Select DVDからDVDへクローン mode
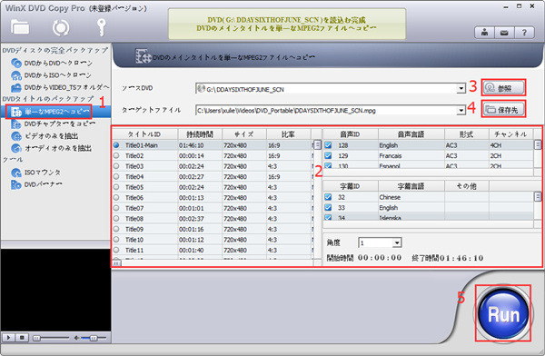545x356 pixels. 52,63
